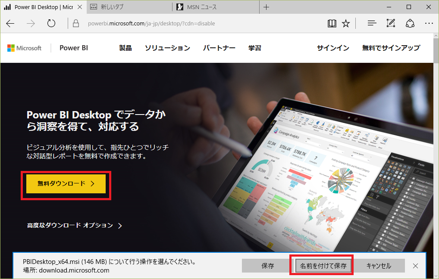
Task: Click 無料でサインアップ link
Action: pos(391,48)
